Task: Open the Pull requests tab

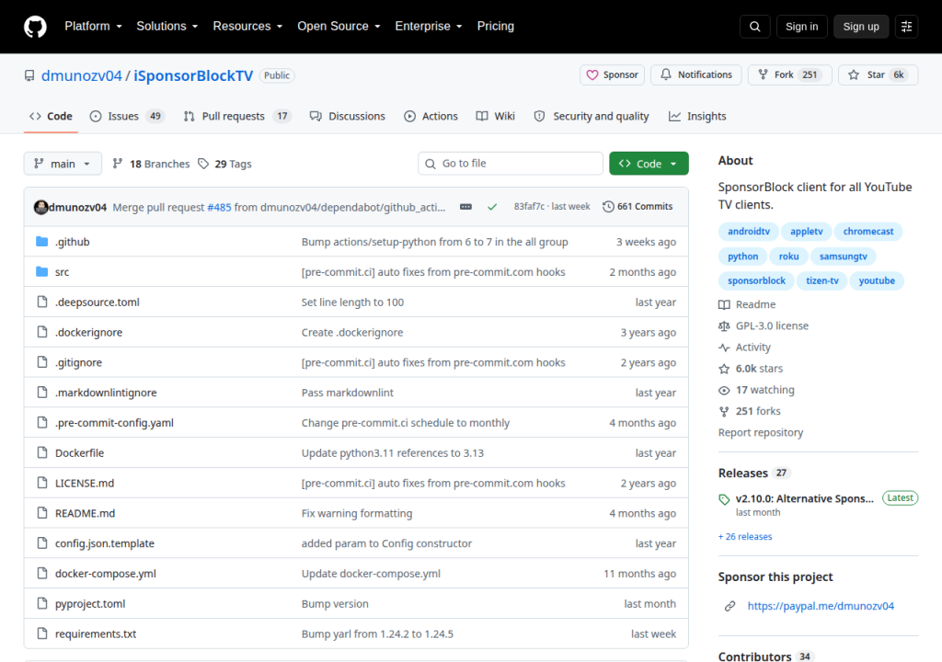Action: [x=237, y=116]
